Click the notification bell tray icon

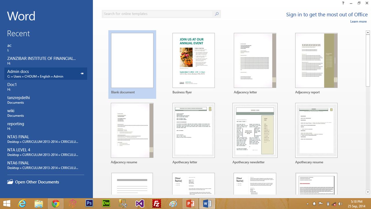(x=314, y=204)
